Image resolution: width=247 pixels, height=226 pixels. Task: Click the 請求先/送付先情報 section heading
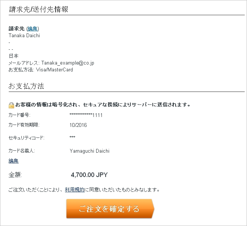tap(38, 9)
